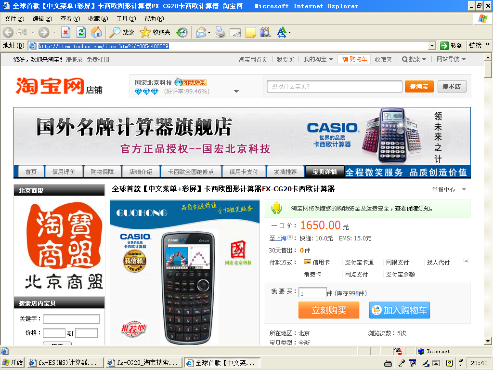
Task: Open the History clock icon
Action: (182, 32)
